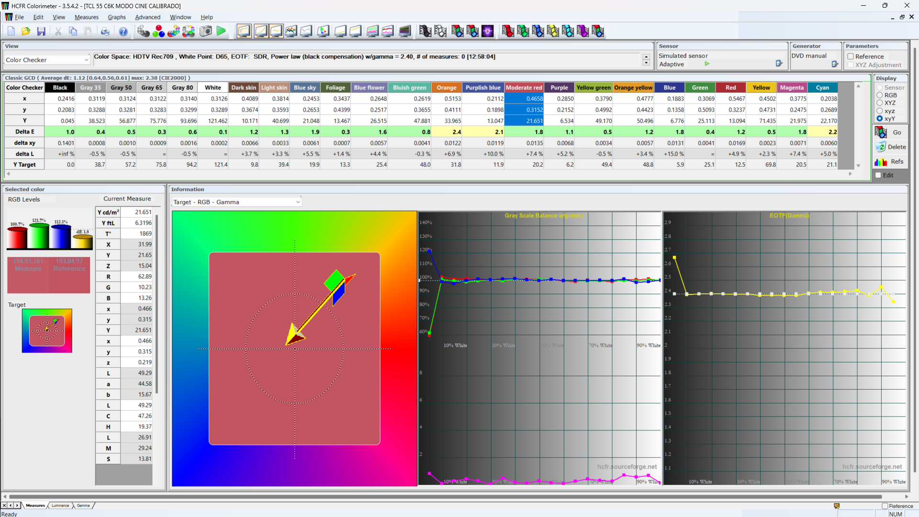Image resolution: width=919 pixels, height=517 pixels.
Task: Open the Color Checker view dropdown
Action: pos(47,60)
